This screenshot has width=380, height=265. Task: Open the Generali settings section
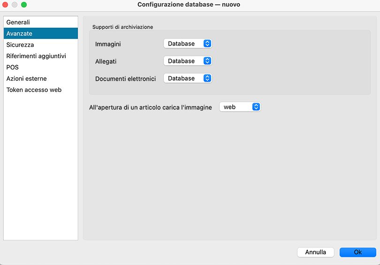tap(18, 23)
